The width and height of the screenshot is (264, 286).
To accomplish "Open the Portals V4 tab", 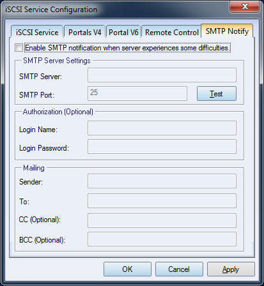I will (84, 32).
